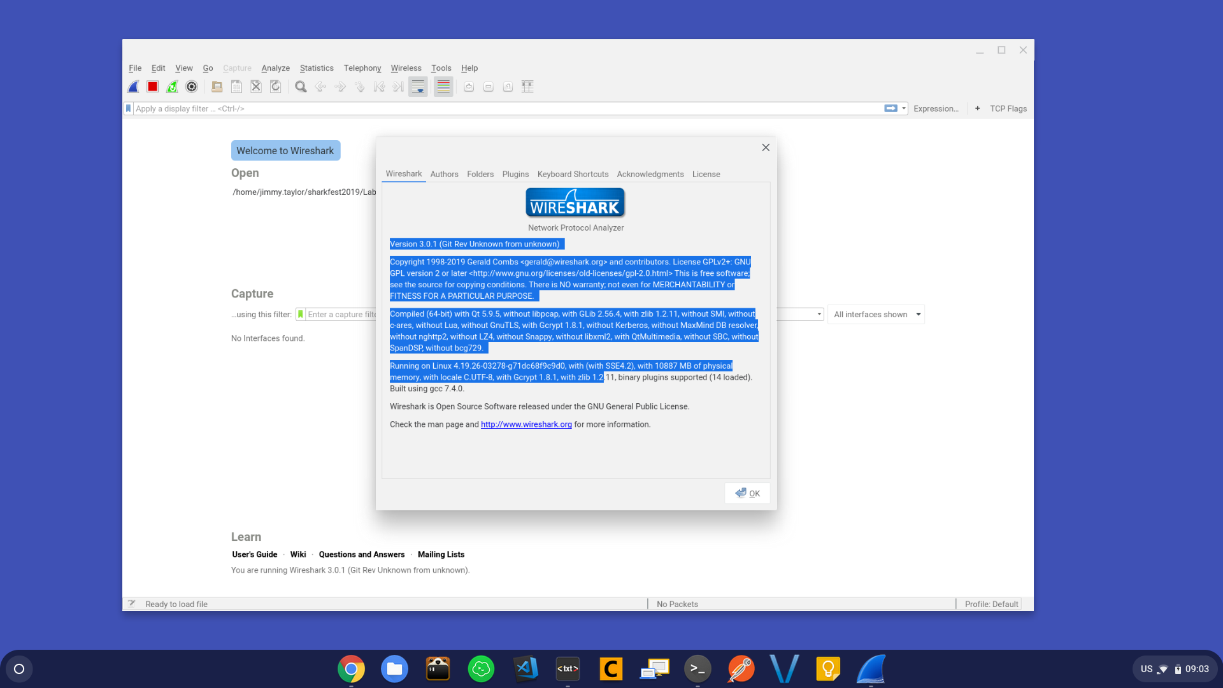Click the go to first packet icon
The image size is (1223, 688).
click(379, 87)
